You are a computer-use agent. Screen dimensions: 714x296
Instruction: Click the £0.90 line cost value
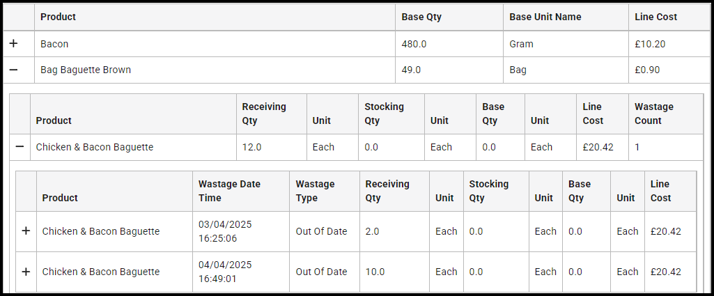(647, 70)
